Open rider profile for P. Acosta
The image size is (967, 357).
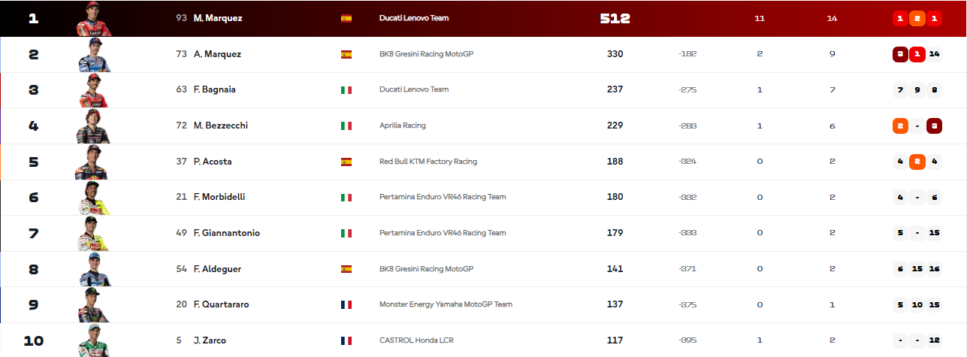coord(213,162)
